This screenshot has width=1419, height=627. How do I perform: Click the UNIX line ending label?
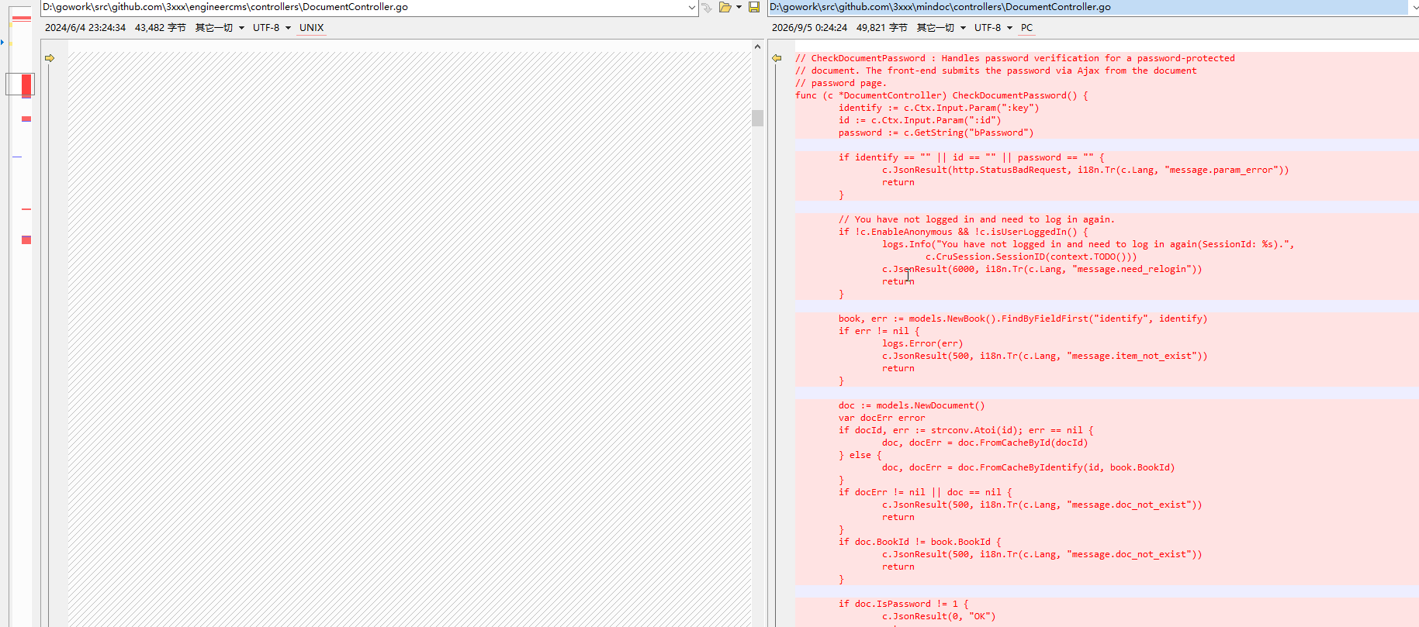(x=311, y=28)
